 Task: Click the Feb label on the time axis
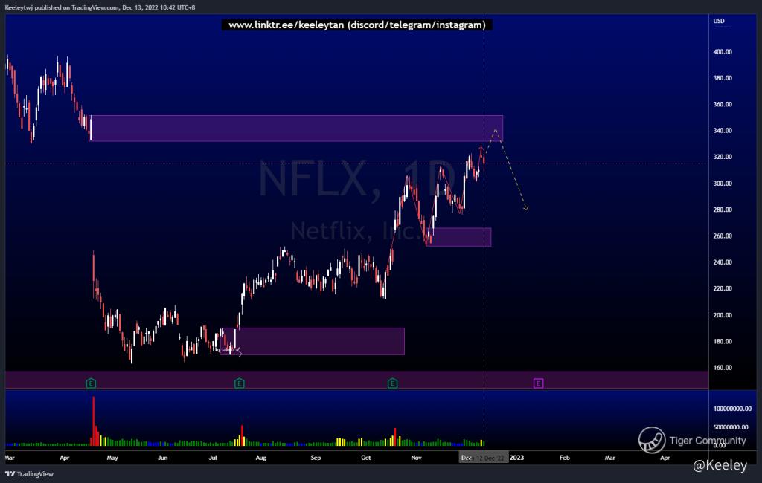(x=564, y=458)
